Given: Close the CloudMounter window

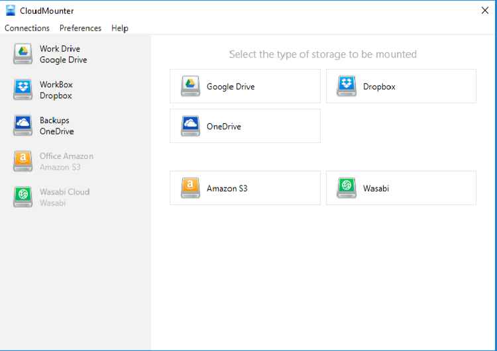Looking at the screenshot, I should [x=484, y=10].
